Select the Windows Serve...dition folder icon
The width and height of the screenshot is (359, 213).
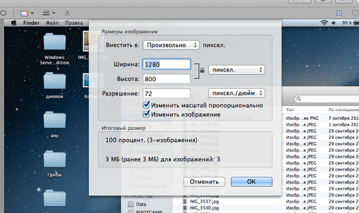pos(54,41)
